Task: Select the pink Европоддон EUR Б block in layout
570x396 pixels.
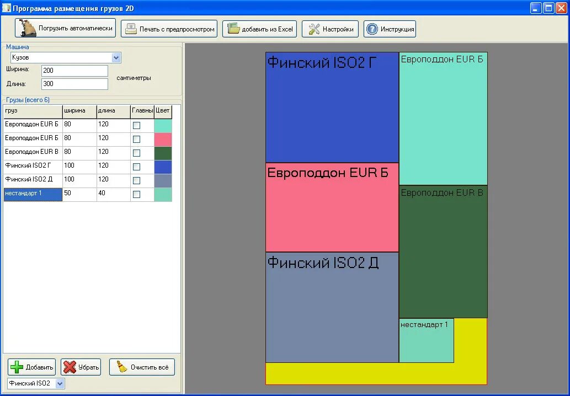Action: [x=332, y=207]
